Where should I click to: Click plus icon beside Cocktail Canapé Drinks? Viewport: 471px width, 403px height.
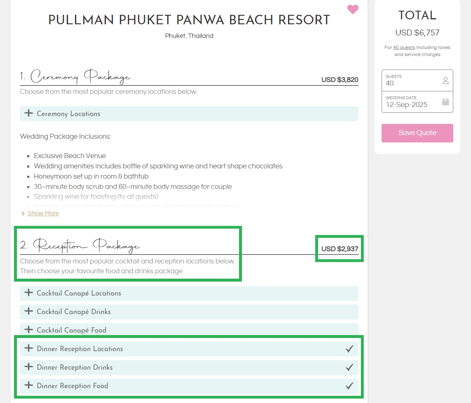28,311
